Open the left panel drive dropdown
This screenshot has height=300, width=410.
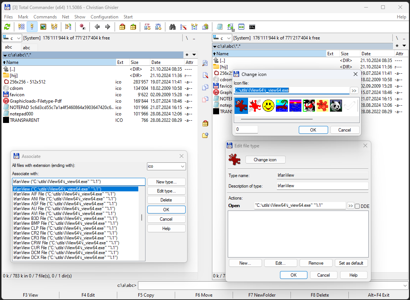point(12,38)
